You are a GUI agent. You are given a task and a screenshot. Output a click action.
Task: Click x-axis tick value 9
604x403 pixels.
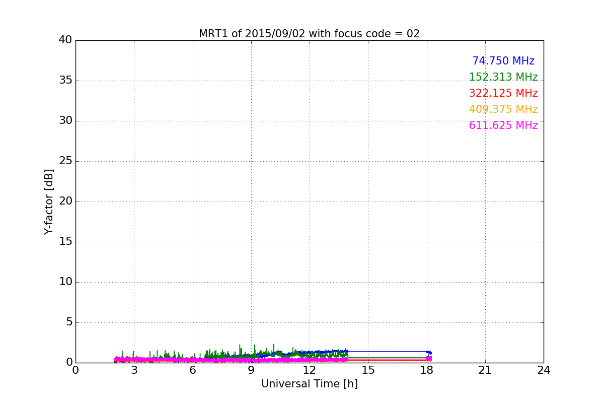pos(251,370)
